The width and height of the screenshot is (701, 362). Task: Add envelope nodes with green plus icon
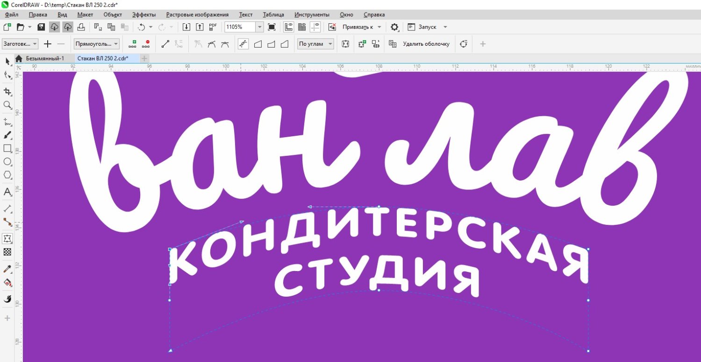(x=133, y=44)
